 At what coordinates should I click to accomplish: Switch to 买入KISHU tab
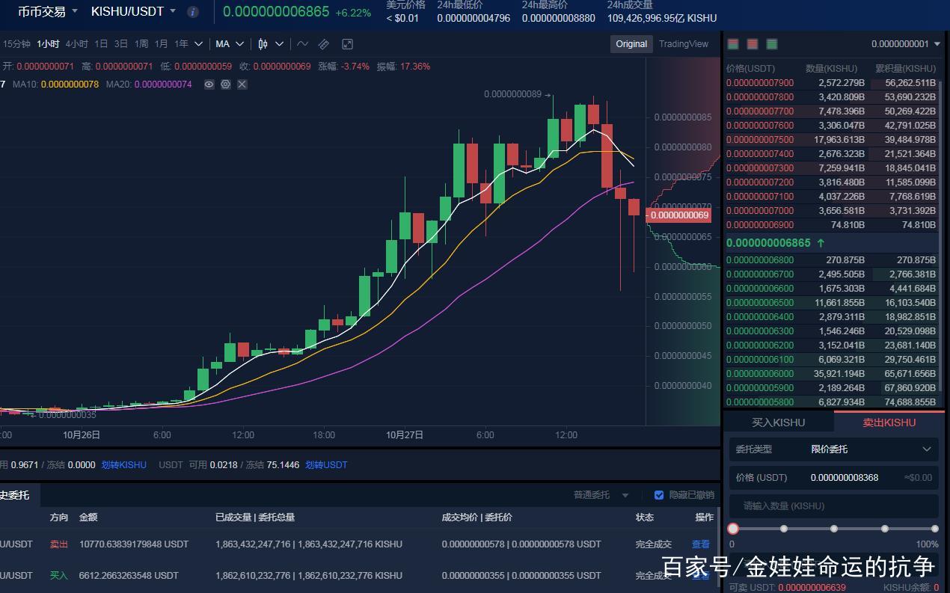(x=779, y=423)
